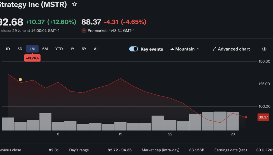Show the All time range
Image resolution: width=273 pixels, height=155 pixels.
pyautogui.click(x=96, y=49)
